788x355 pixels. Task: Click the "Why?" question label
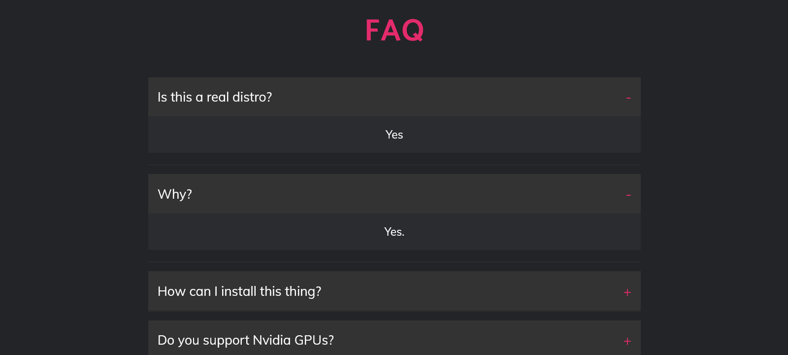coord(174,194)
